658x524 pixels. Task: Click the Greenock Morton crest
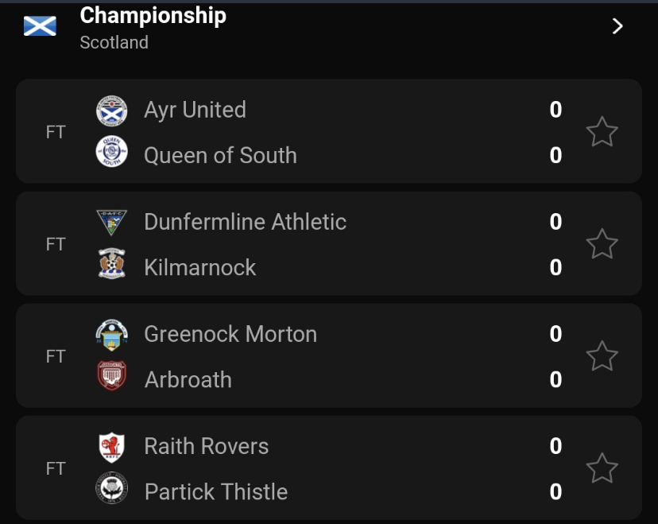pos(112,335)
